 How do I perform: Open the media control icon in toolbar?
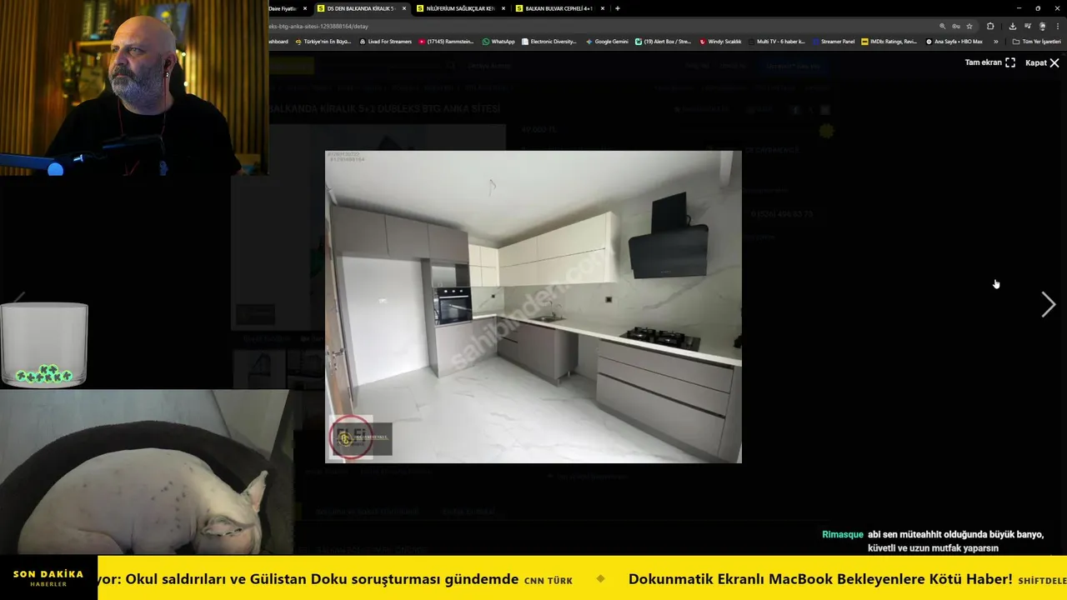[1028, 26]
